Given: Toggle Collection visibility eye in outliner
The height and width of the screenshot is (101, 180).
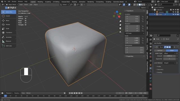Looking at the screenshot, I should coord(175,10).
